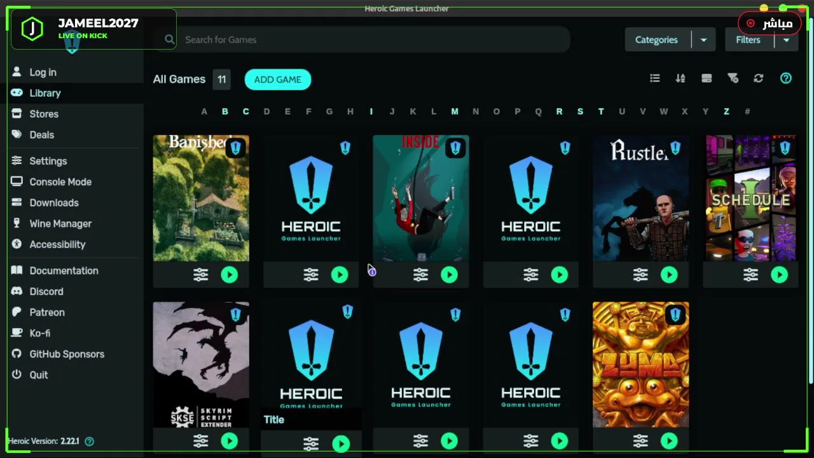Screen dimensions: 814x458
Task: Open Schedule I settings sliders
Action: click(x=751, y=275)
